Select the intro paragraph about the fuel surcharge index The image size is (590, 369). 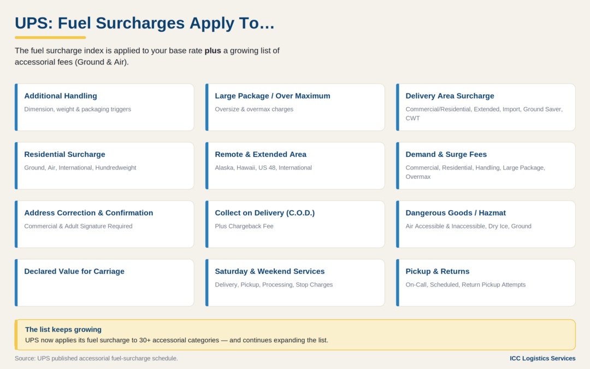pyautogui.click(x=147, y=56)
